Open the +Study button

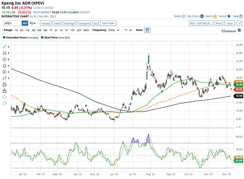click(46, 23)
